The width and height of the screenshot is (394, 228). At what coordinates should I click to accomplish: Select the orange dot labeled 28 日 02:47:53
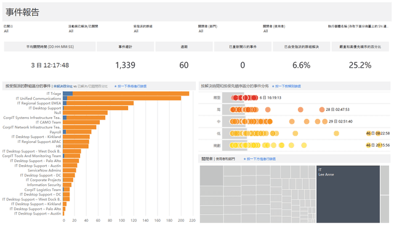(322, 110)
